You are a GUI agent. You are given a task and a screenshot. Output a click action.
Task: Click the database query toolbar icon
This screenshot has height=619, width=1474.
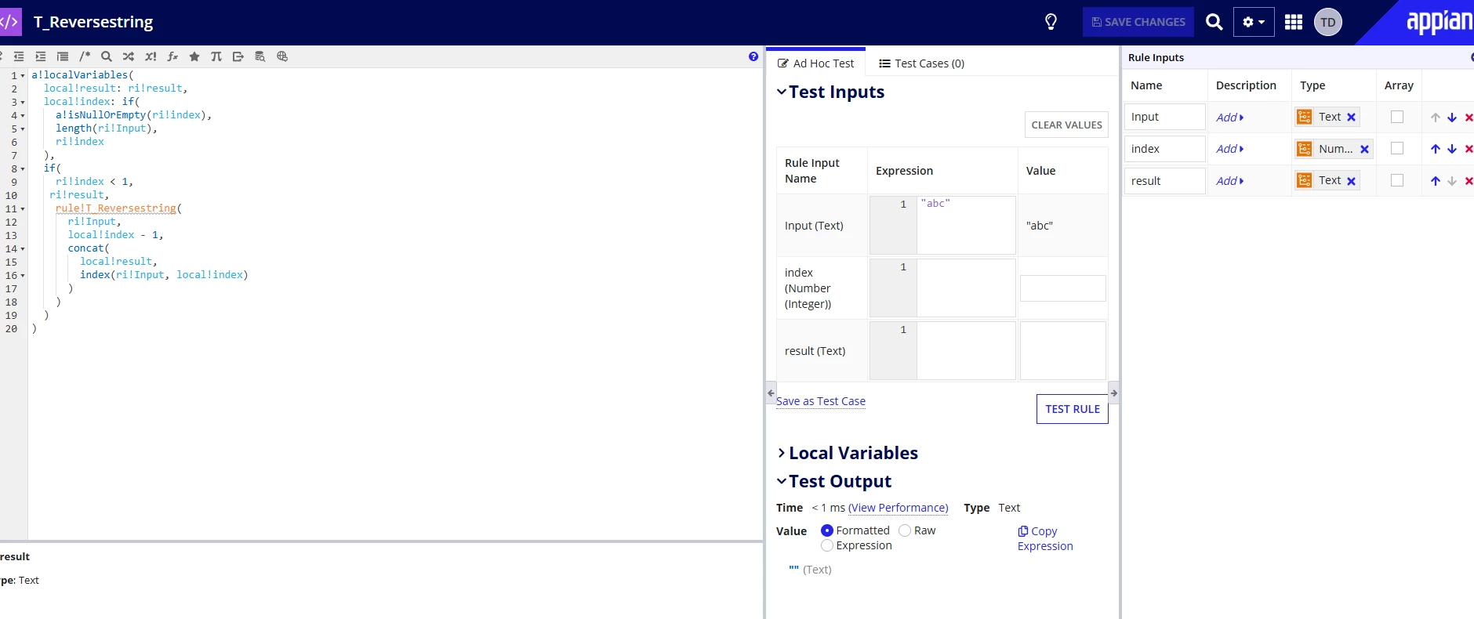[260, 56]
